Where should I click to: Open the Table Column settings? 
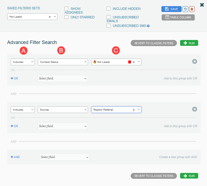click(178, 17)
